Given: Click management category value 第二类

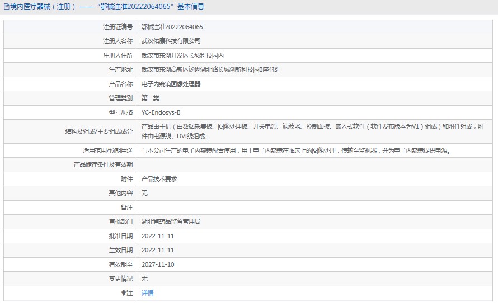Looking at the screenshot, I should click(150, 98).
